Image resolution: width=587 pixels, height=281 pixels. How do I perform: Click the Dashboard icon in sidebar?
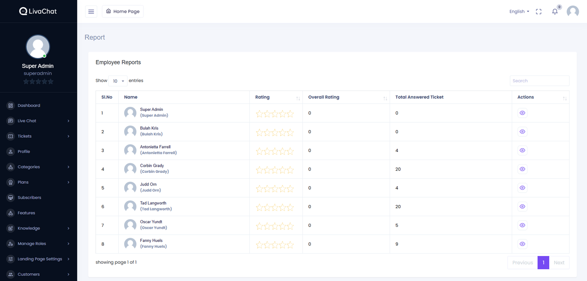pos(10,105)
